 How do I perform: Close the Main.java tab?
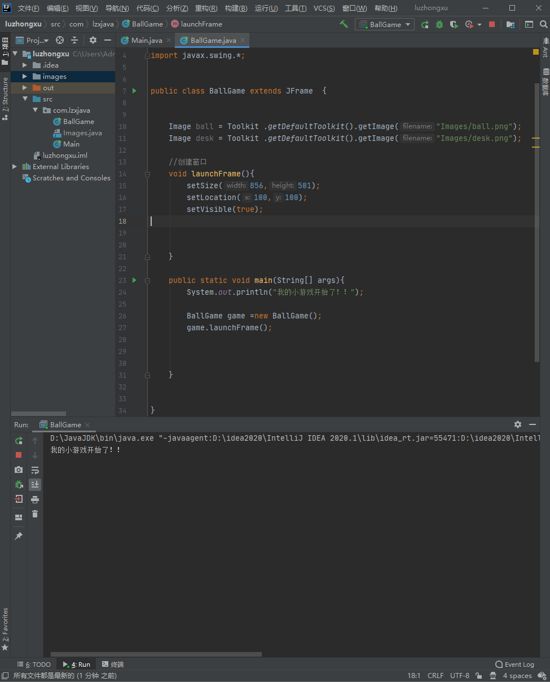pyautogui.click(x=169, y=41)
